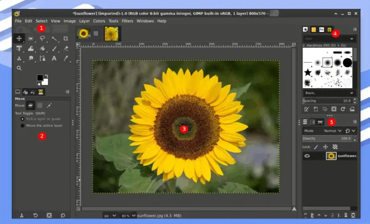Screen dimensions: 370x224
Task: Pick the Bucket Fill tool
Action: point(42,48)
